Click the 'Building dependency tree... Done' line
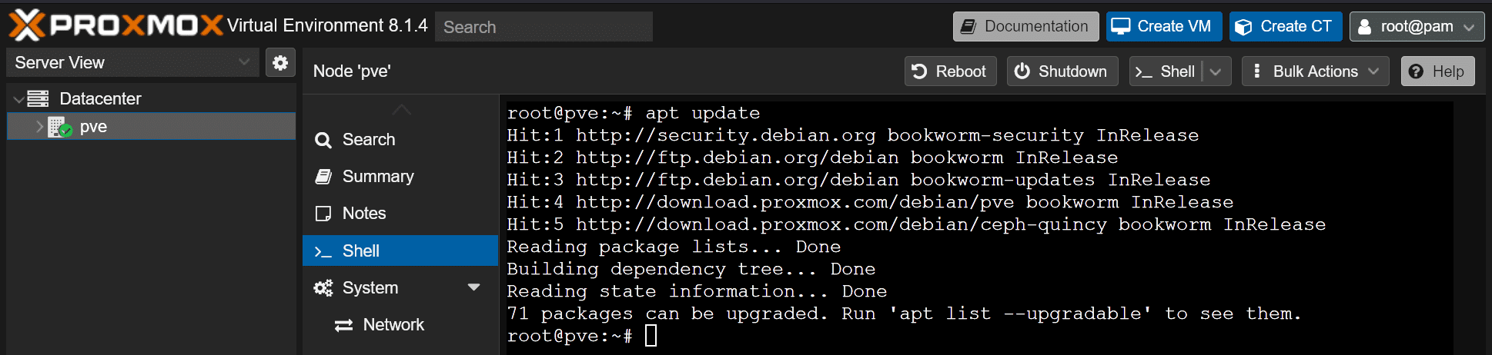The width and height of the screenshot is (1492, 355). click(691, 269)
